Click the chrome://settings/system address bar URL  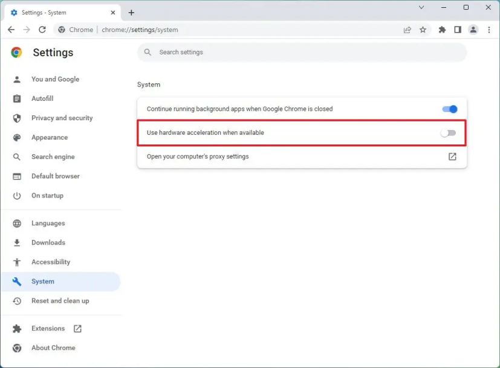[x=140, y=30]
